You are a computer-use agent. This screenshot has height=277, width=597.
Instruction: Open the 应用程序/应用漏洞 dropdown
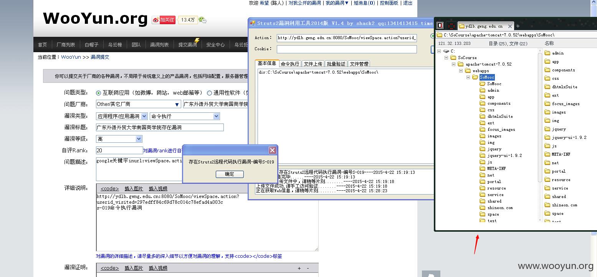(x=122, y=116)
